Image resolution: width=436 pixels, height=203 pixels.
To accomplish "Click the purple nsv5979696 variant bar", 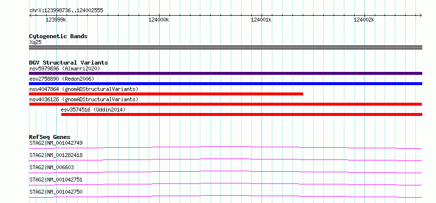I will (225, 73).
